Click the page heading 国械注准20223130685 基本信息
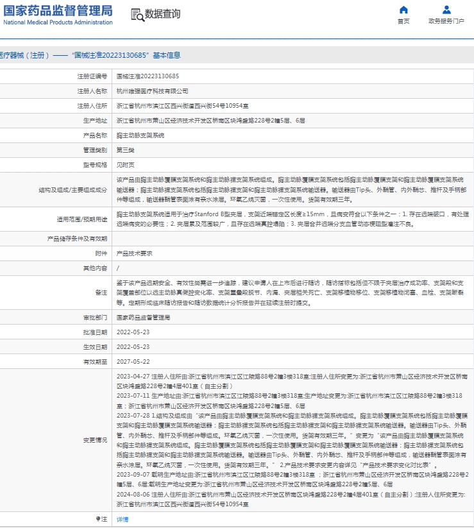Image resolution: width=474 pixels, height=528 pixels. [90, 55]
